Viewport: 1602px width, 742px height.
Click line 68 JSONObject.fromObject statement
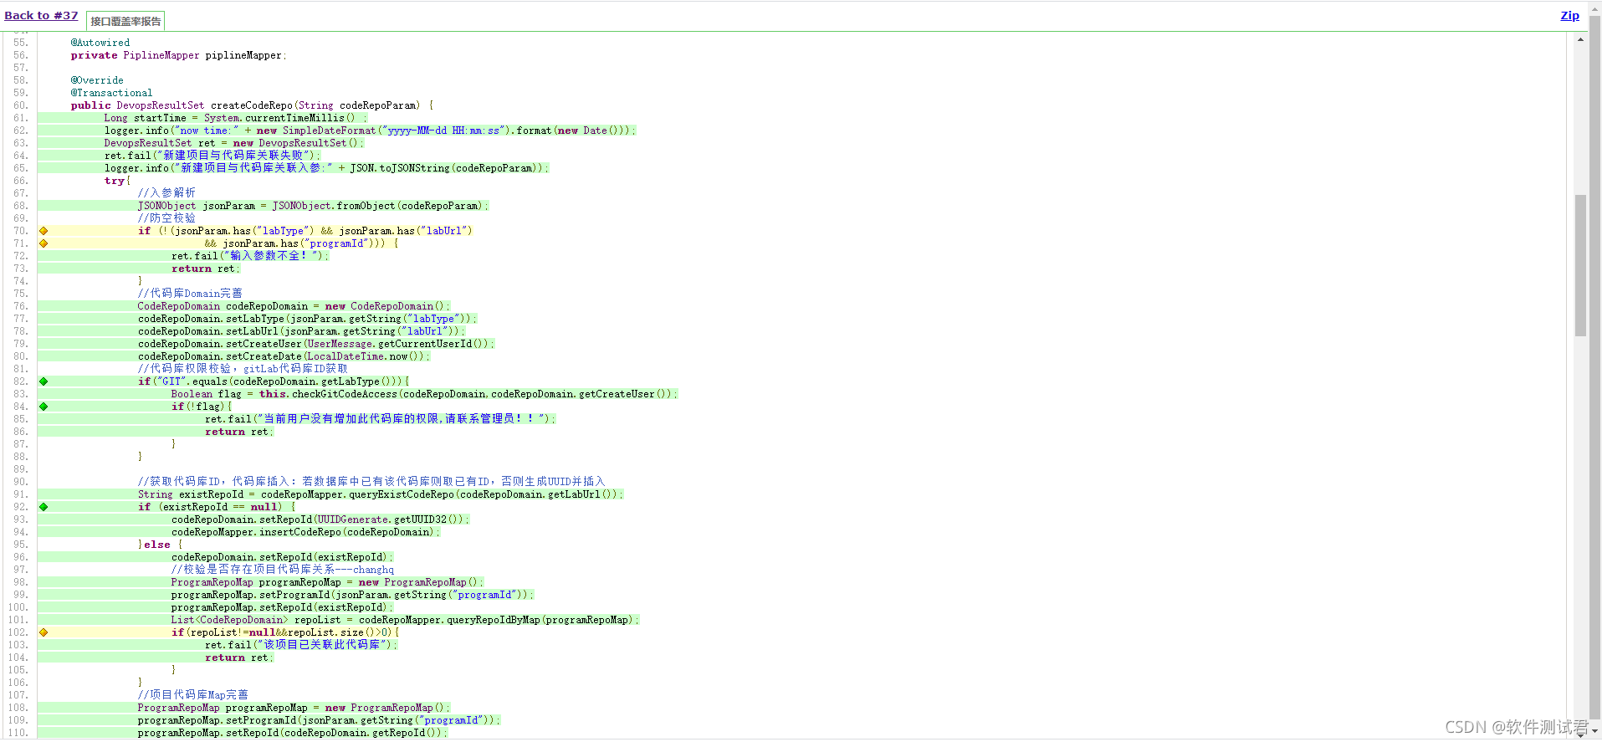pyautogui.click(x=313, y=206)
